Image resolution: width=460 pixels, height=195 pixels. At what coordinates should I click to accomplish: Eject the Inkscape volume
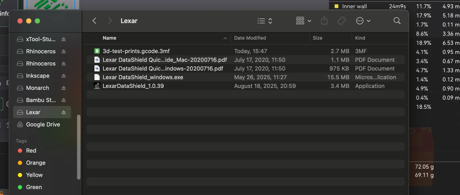coord(64,76)
